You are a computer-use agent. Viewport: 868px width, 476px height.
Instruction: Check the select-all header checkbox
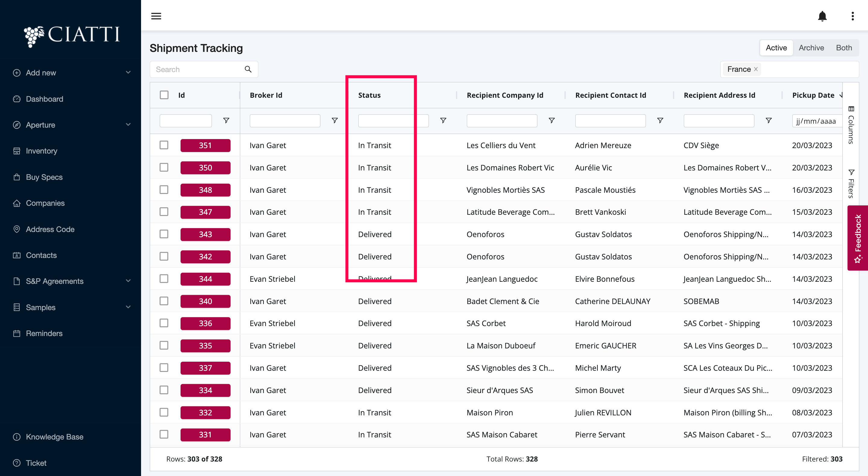pyautogui.click(x=164, y=95)
